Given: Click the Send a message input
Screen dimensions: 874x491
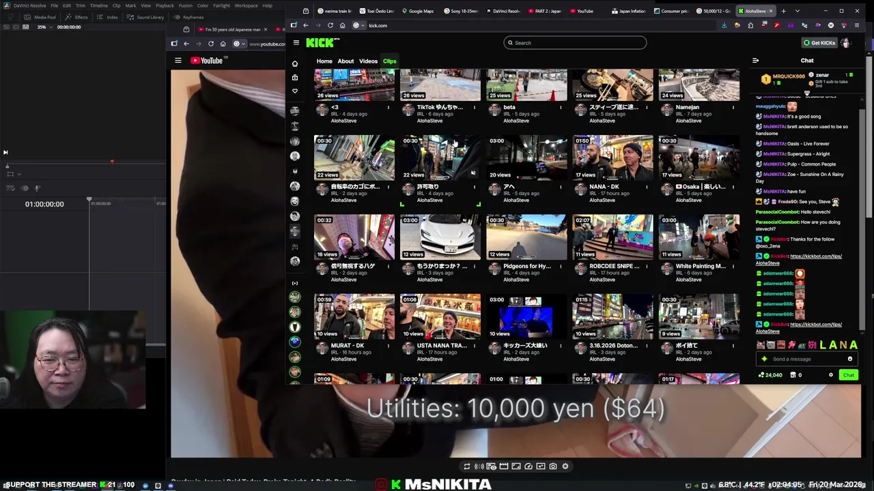Looking at the screenshot, I should [x=806, y=359].
